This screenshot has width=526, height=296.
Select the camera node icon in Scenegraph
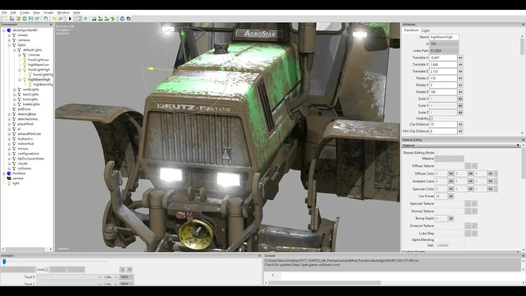(x=9, y=178)
